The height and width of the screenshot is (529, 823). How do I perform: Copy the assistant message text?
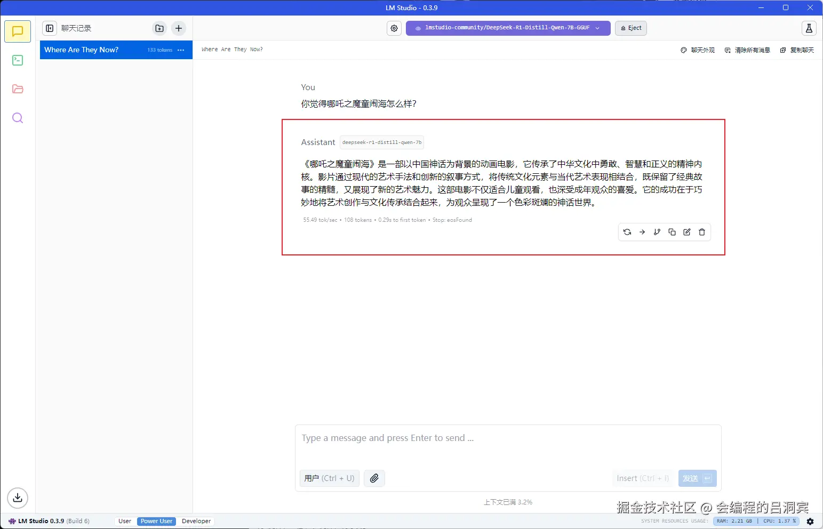click(x=672, y=232)
